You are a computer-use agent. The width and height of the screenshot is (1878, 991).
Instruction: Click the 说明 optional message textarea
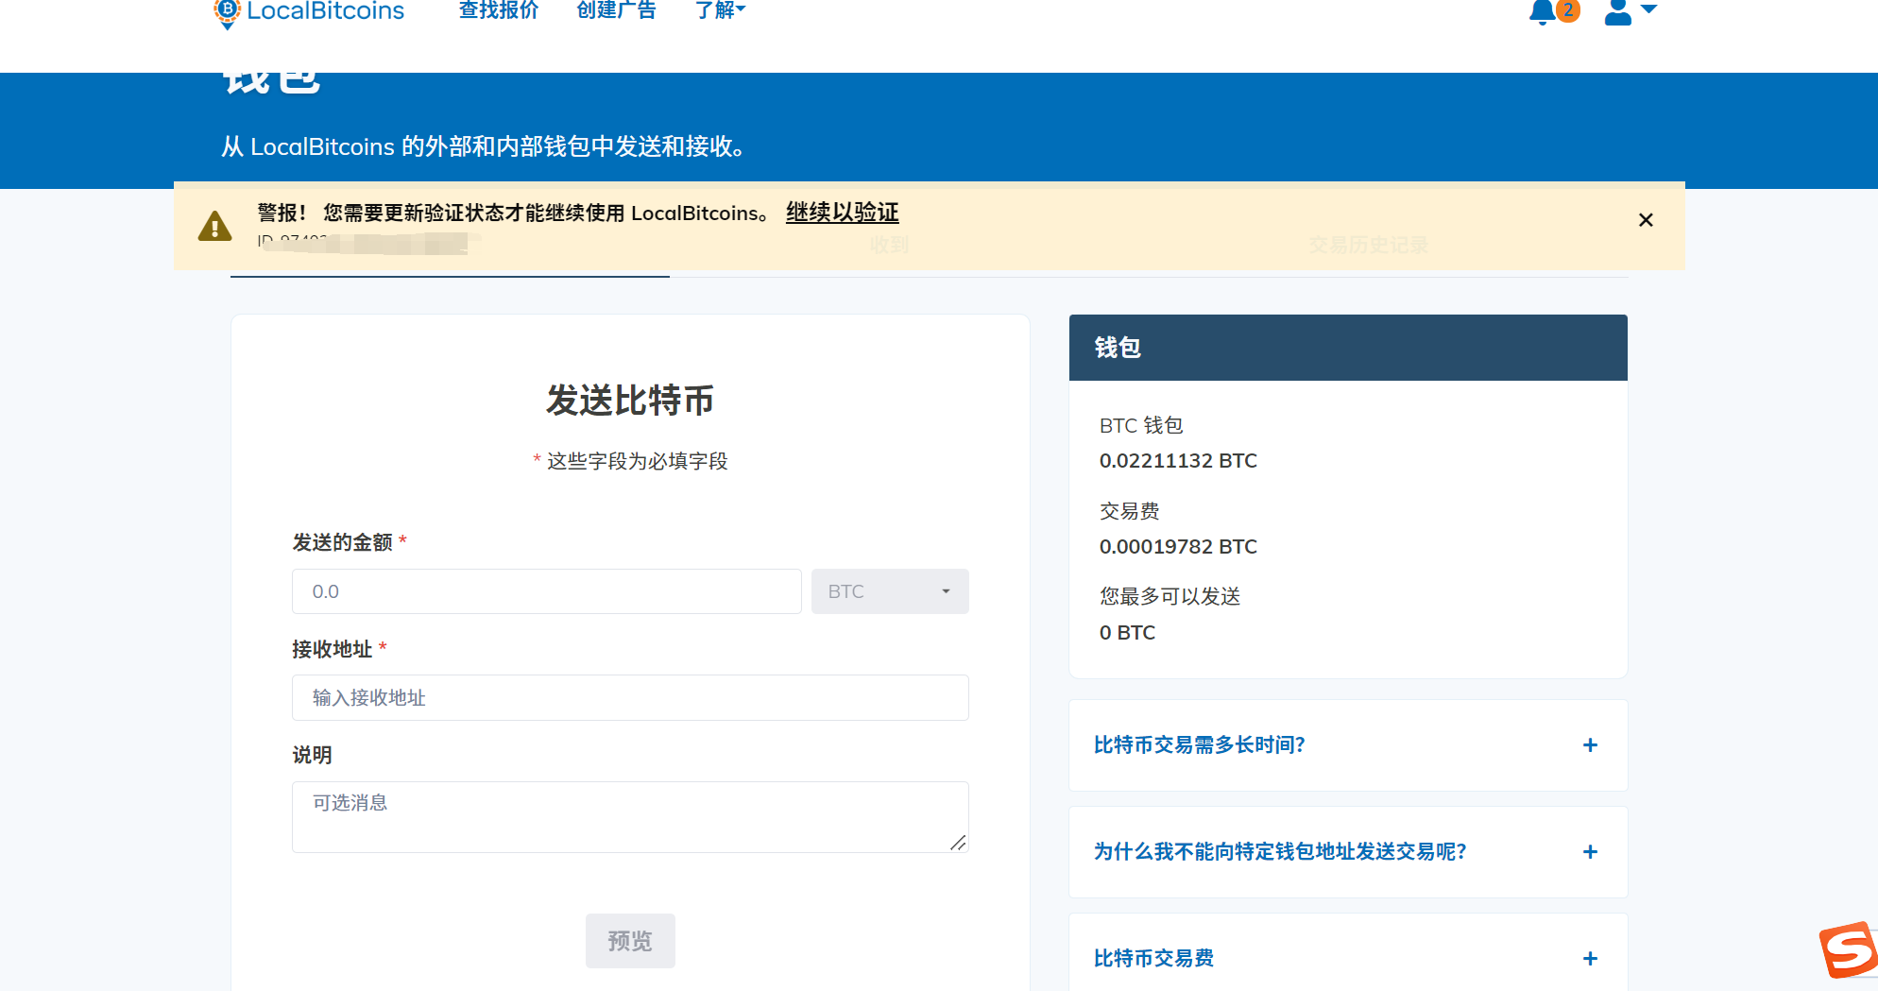click(x=630, y=817)
